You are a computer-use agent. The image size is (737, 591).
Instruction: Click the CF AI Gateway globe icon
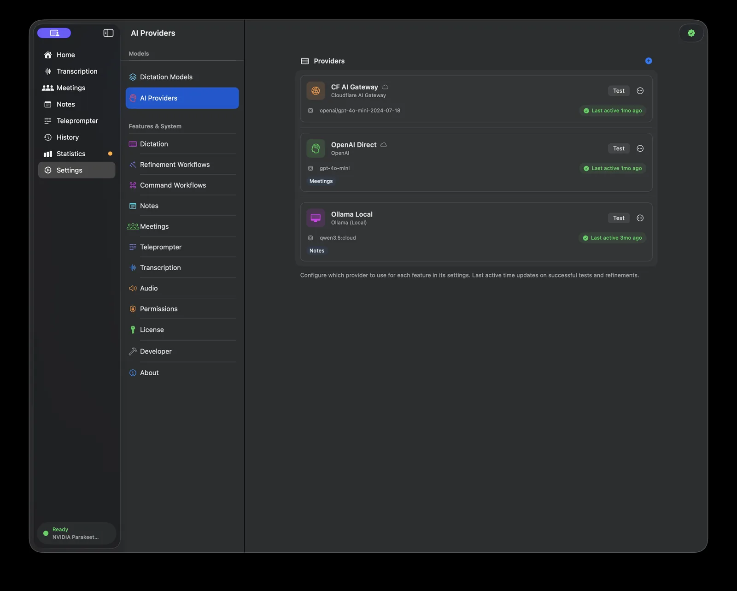click(x=316, y=91)
